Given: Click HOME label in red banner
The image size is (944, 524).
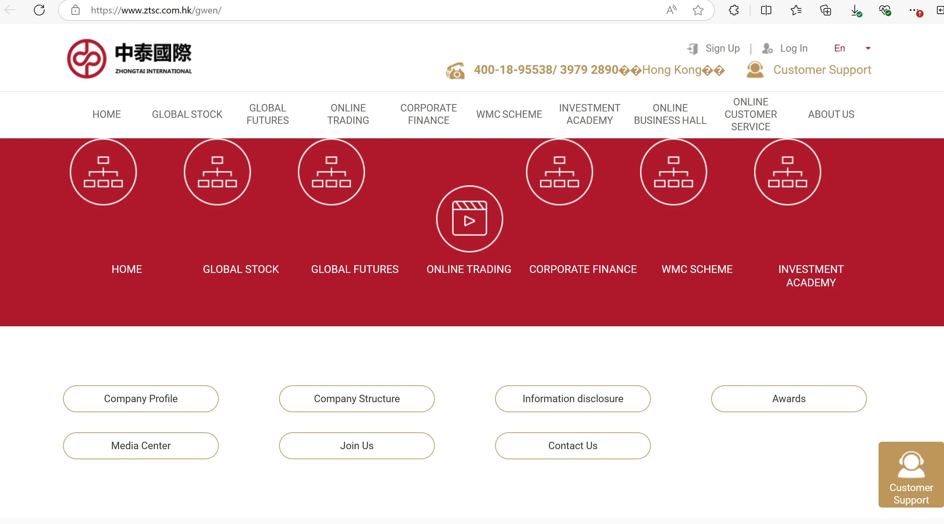Looking at the screenshot, I should point(127,269).
